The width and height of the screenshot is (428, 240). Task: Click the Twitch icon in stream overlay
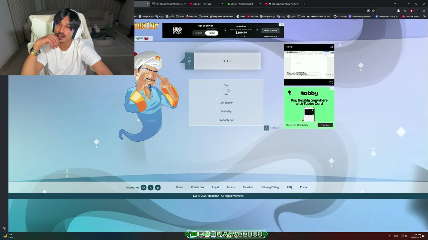[201, 234]
